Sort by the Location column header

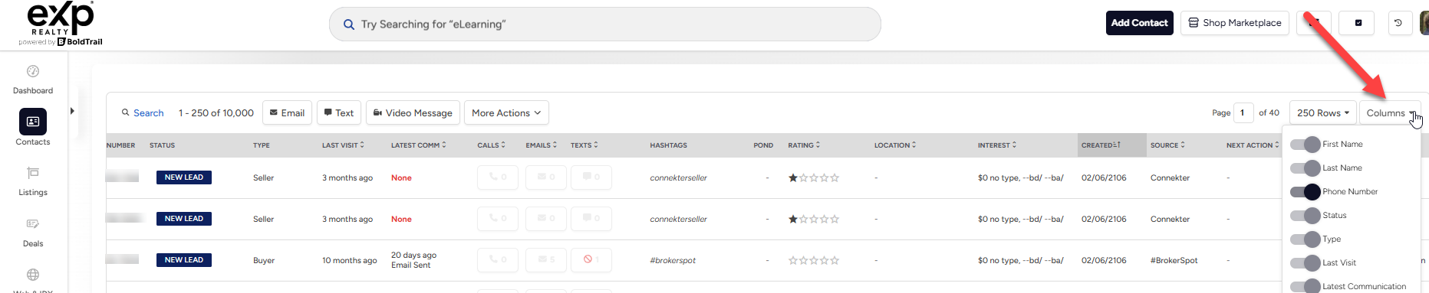pos(895,145)
